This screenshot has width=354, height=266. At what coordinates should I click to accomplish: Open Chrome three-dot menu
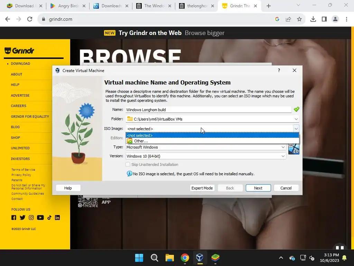(x=346, y=19)
